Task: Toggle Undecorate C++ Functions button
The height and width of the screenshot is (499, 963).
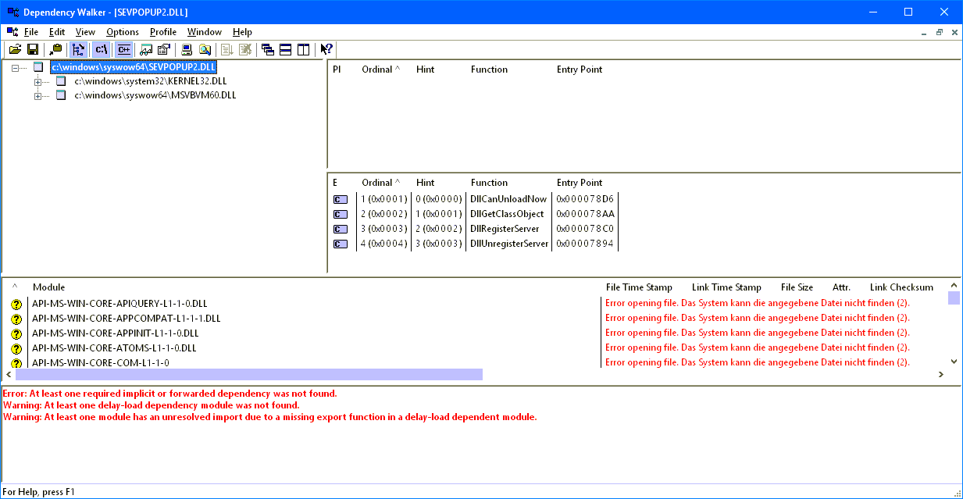Action: (123, 49)
